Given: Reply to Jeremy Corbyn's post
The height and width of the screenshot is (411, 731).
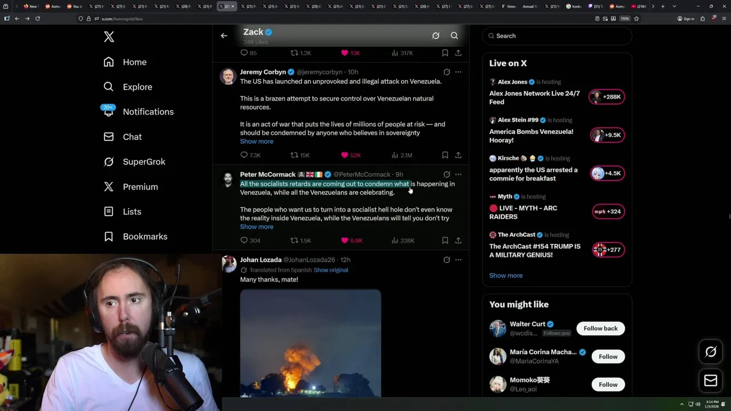Looking at the screenshot, I should coord(250,155).
